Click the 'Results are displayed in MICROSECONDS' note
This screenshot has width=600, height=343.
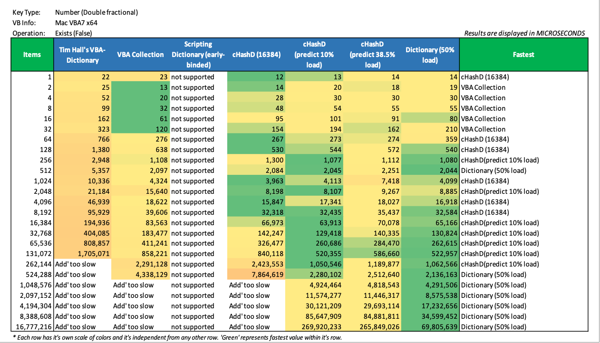(x=524, y=33)
